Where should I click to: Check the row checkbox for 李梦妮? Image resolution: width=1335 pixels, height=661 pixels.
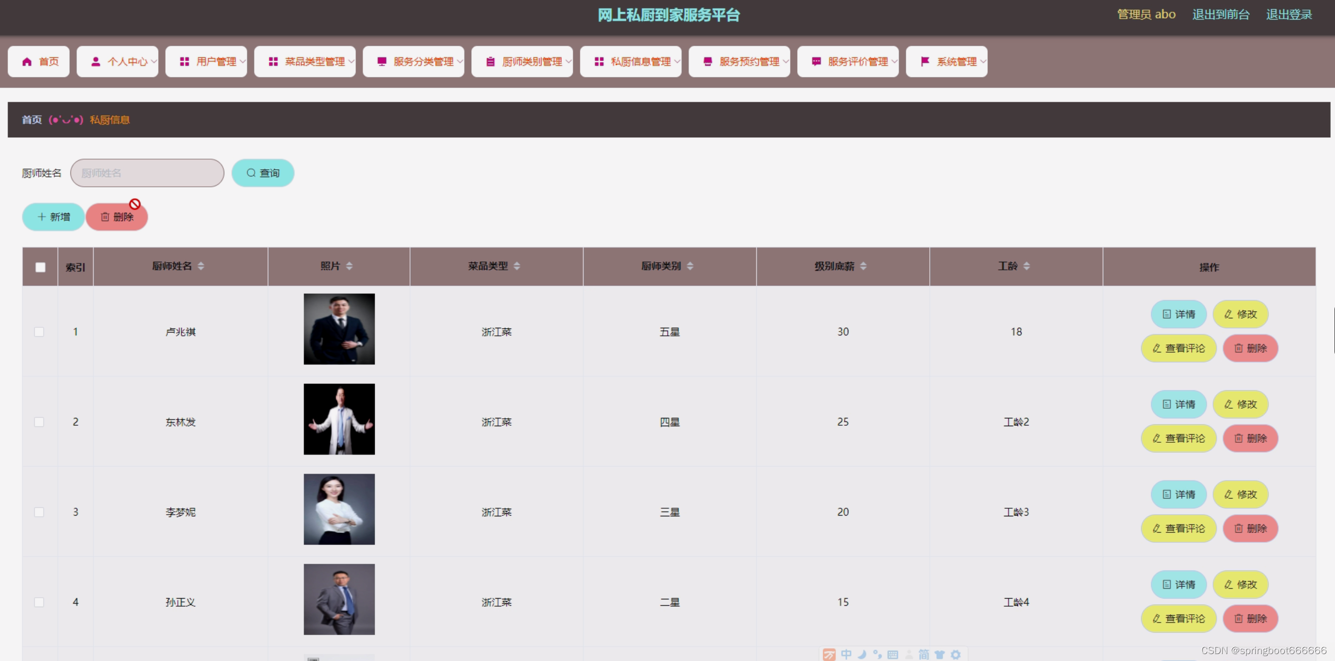(x=39, y=512)
